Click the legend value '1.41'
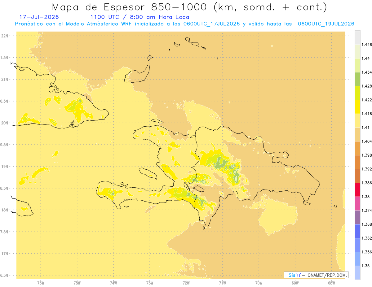This screenshot has width=372, height=287. (366, 128)
